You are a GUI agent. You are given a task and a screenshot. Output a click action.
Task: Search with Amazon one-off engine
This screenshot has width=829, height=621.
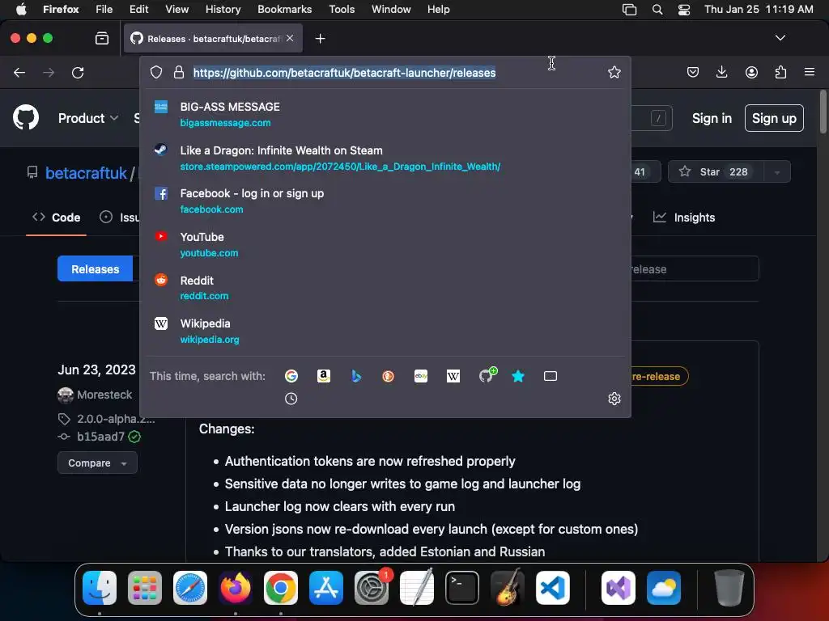pos(324,376)
